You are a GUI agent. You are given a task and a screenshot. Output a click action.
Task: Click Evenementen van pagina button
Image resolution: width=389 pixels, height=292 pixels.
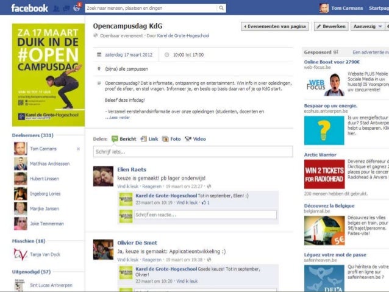point(274,26)
